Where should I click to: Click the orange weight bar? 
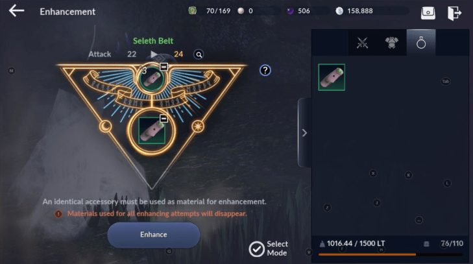(x=367, y=255)
